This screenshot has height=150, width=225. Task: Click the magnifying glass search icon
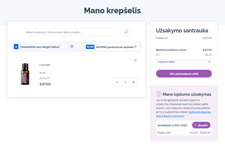point(126,32)
